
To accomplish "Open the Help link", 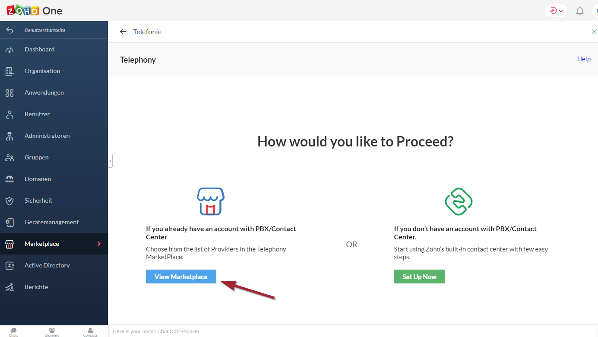I will point(584,59).
